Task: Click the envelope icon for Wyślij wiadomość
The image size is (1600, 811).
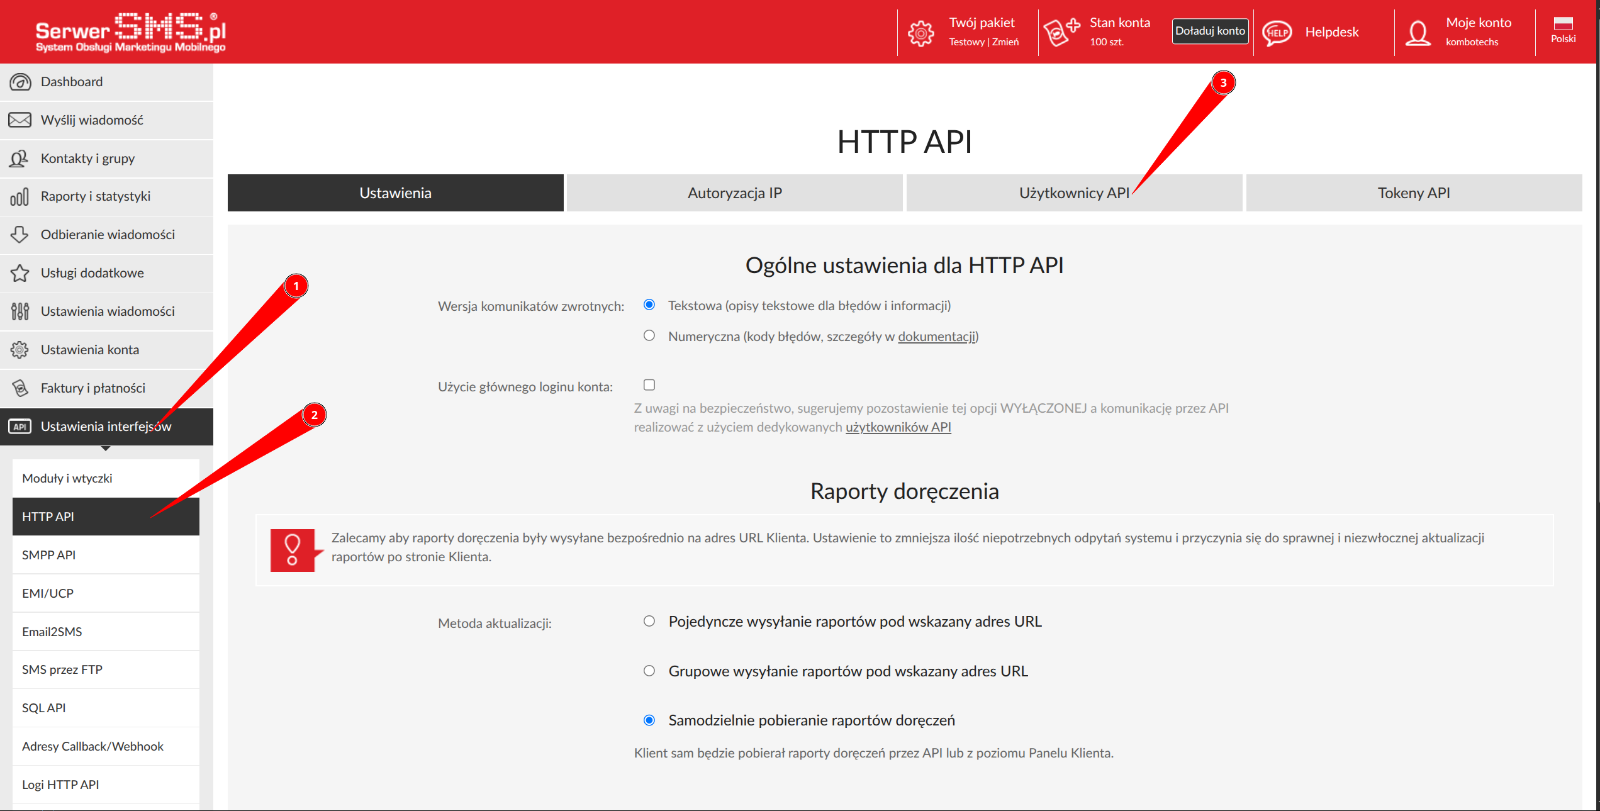Action: (20, 120)
